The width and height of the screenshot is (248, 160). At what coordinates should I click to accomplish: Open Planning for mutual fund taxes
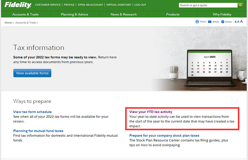pos(38,131)
